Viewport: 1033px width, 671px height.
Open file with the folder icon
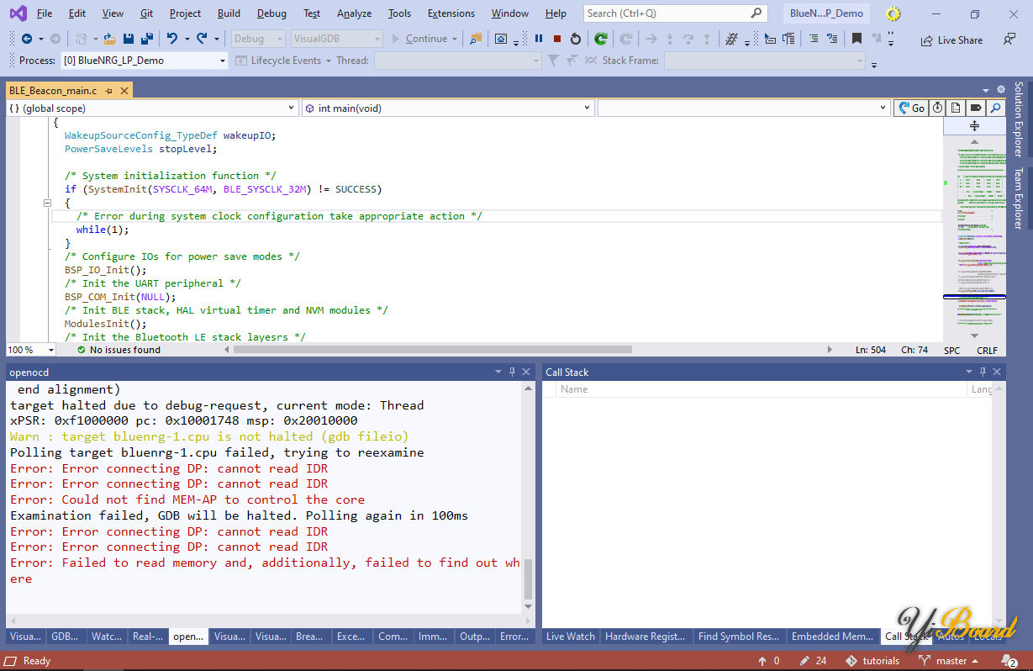pos(109,39)
